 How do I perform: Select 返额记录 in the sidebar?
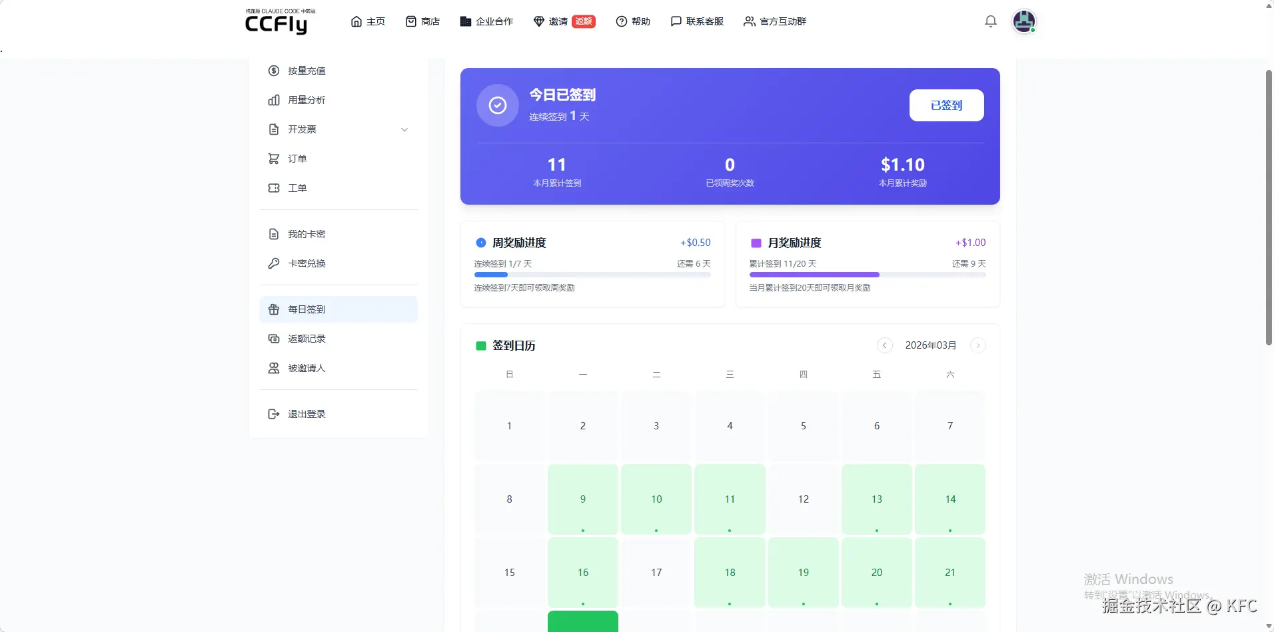(307, 339)
